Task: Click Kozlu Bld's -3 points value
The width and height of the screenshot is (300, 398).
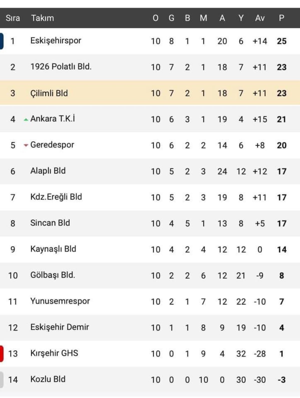Action: coord(281,380)
